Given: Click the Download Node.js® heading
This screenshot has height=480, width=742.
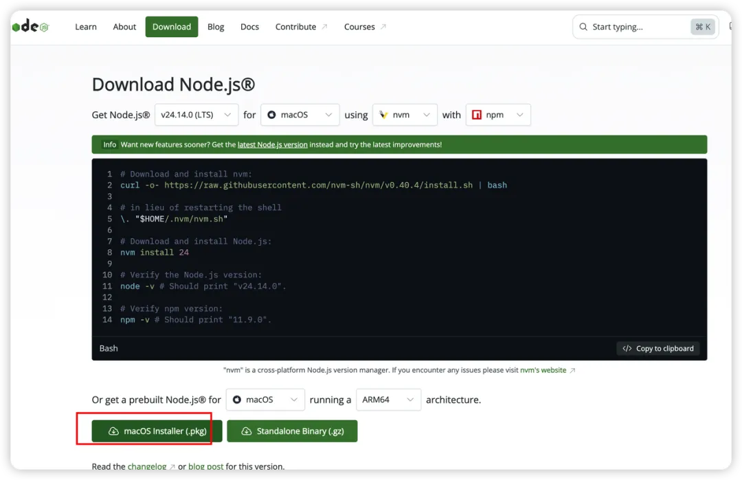Looking at the screenshot, I should click(x=173, y=84).
